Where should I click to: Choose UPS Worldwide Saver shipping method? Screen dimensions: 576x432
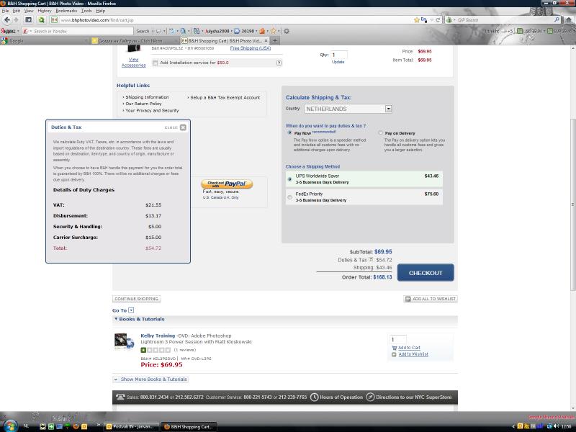(290, 179)
